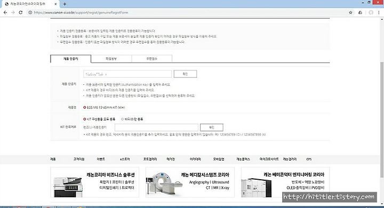
Task: Click the lens authentication key input field
Action: pyautogui.click(x=156, y=127)
